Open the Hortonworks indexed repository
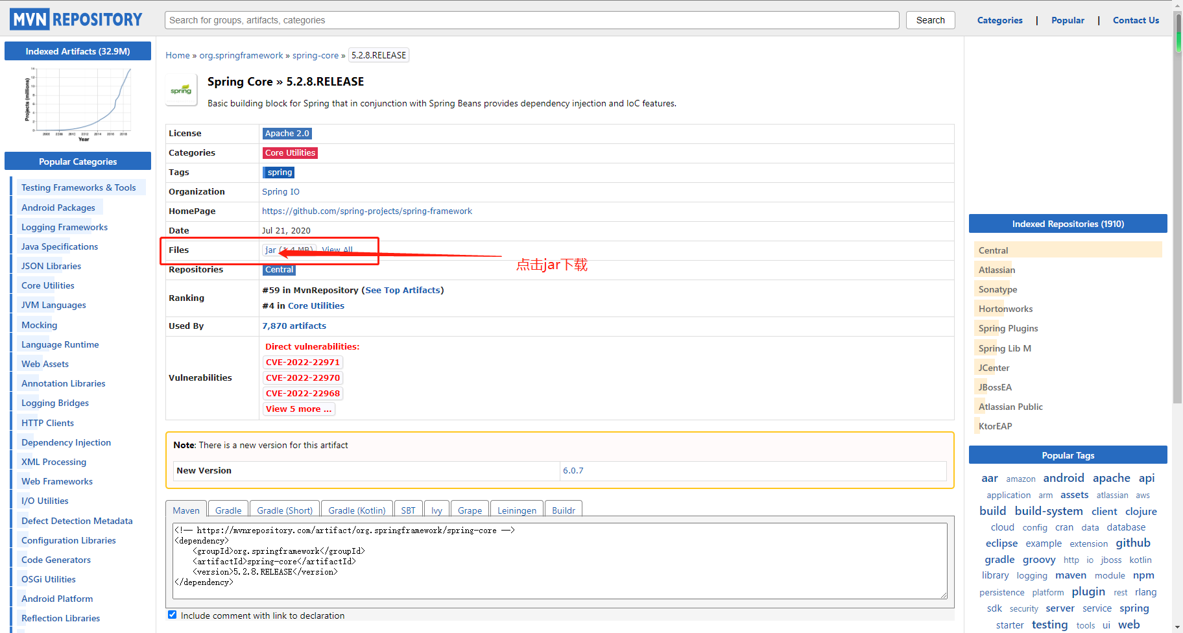 point(1006,309)
